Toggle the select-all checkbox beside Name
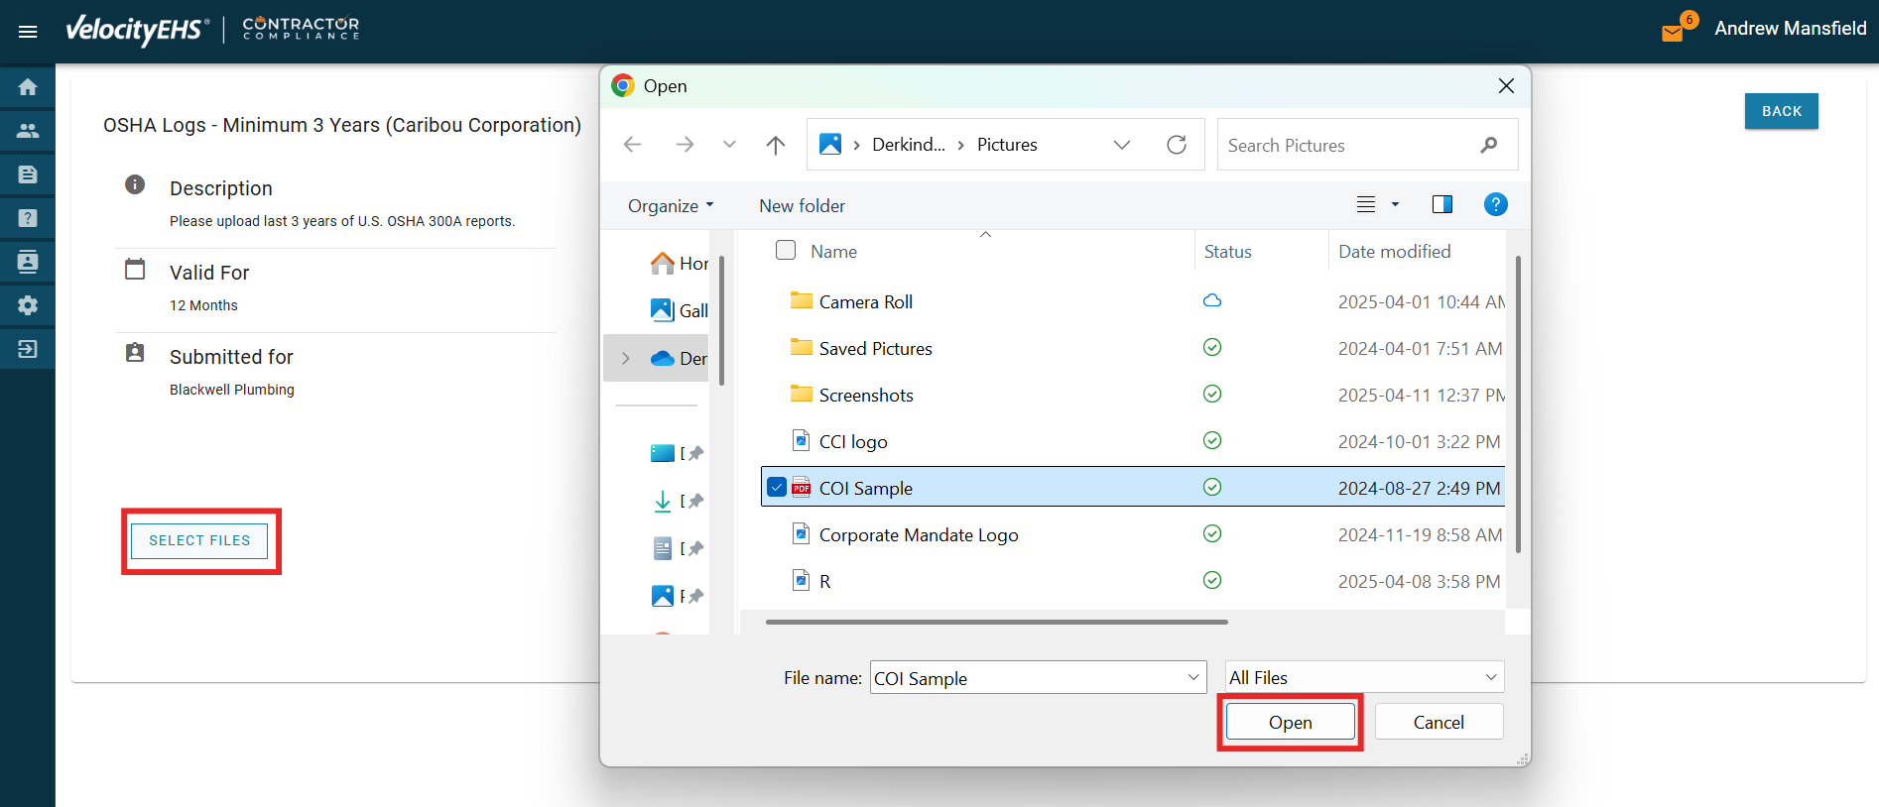The height and width of the screenshot is (807, 1879). tap(786, 251)
